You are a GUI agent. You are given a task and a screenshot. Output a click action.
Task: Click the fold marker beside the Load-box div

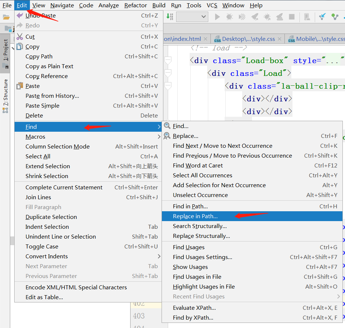tap(168, 60)
